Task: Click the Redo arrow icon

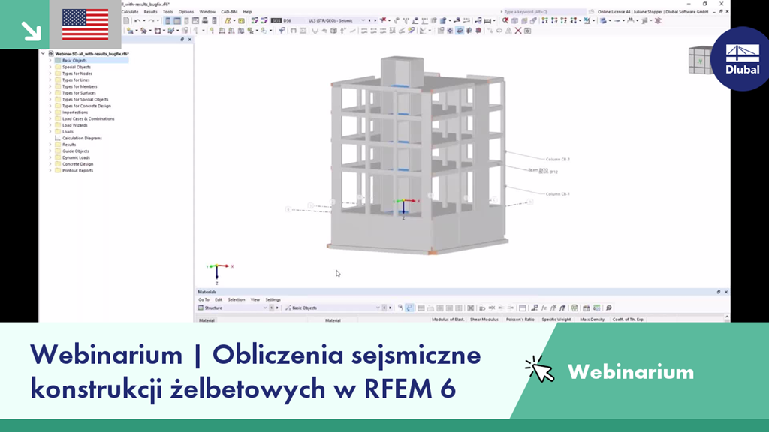Action: [x=151, y=20]
